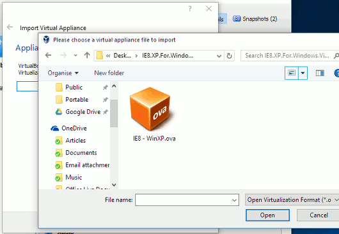
Task: Select the Portable folder in the sidebar
Action: point(77,100)
